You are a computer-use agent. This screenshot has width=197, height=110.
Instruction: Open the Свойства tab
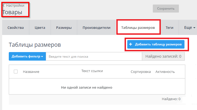click(16, 27)
